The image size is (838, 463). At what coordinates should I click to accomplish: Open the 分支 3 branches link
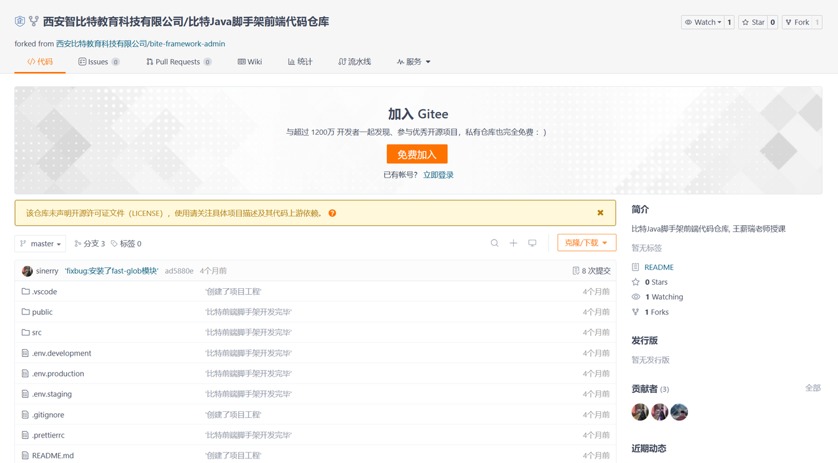coord(90,244)
